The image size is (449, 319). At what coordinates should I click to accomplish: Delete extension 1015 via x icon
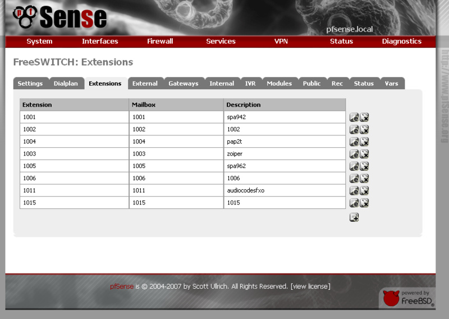point(364,203)
